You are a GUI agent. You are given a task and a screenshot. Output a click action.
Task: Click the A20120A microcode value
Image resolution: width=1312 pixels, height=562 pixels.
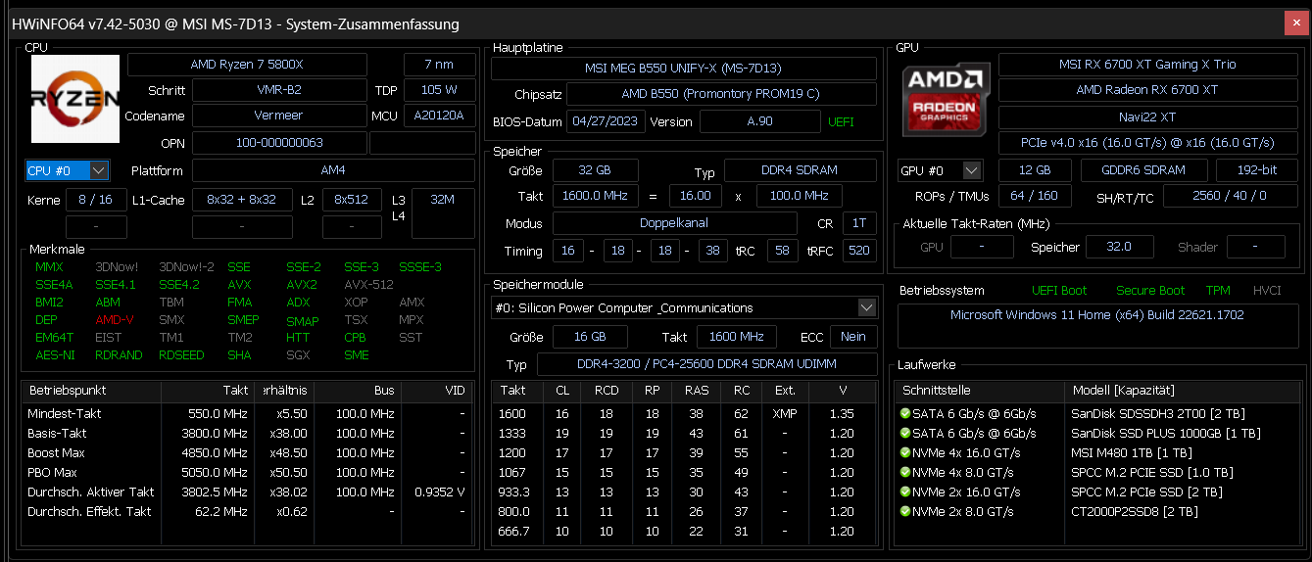tap(439, 116)
